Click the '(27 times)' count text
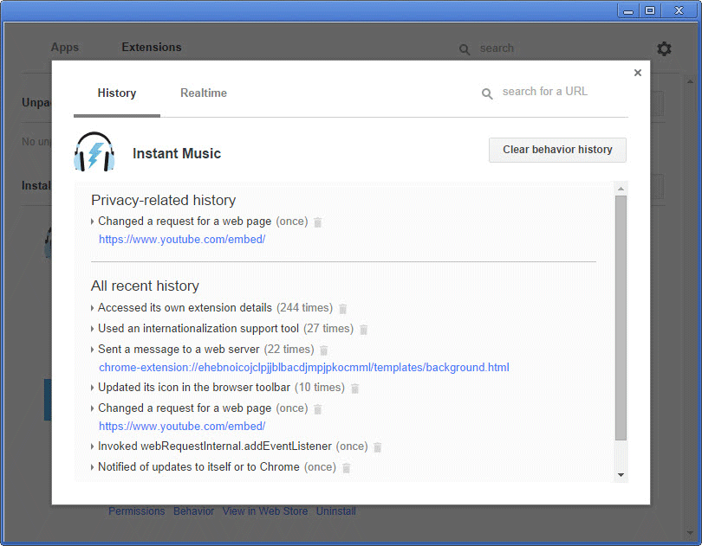Screen dimensions: 702x546 [x=328, y=329]
